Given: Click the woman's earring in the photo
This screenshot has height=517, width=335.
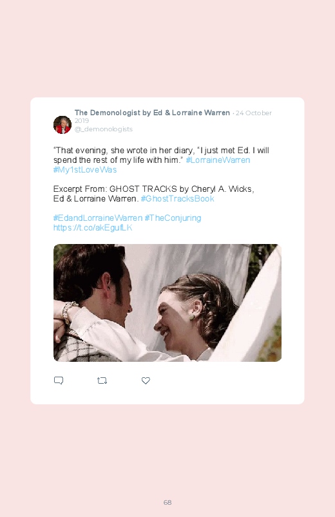Looking at the screenshot, I should point(192,317).
